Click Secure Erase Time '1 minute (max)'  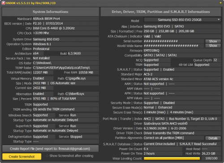pos(155,112)
